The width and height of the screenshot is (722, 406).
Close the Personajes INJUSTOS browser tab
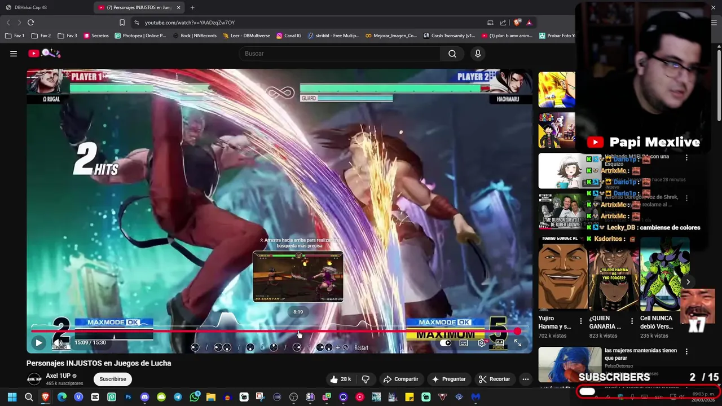[x=179, y=7]
